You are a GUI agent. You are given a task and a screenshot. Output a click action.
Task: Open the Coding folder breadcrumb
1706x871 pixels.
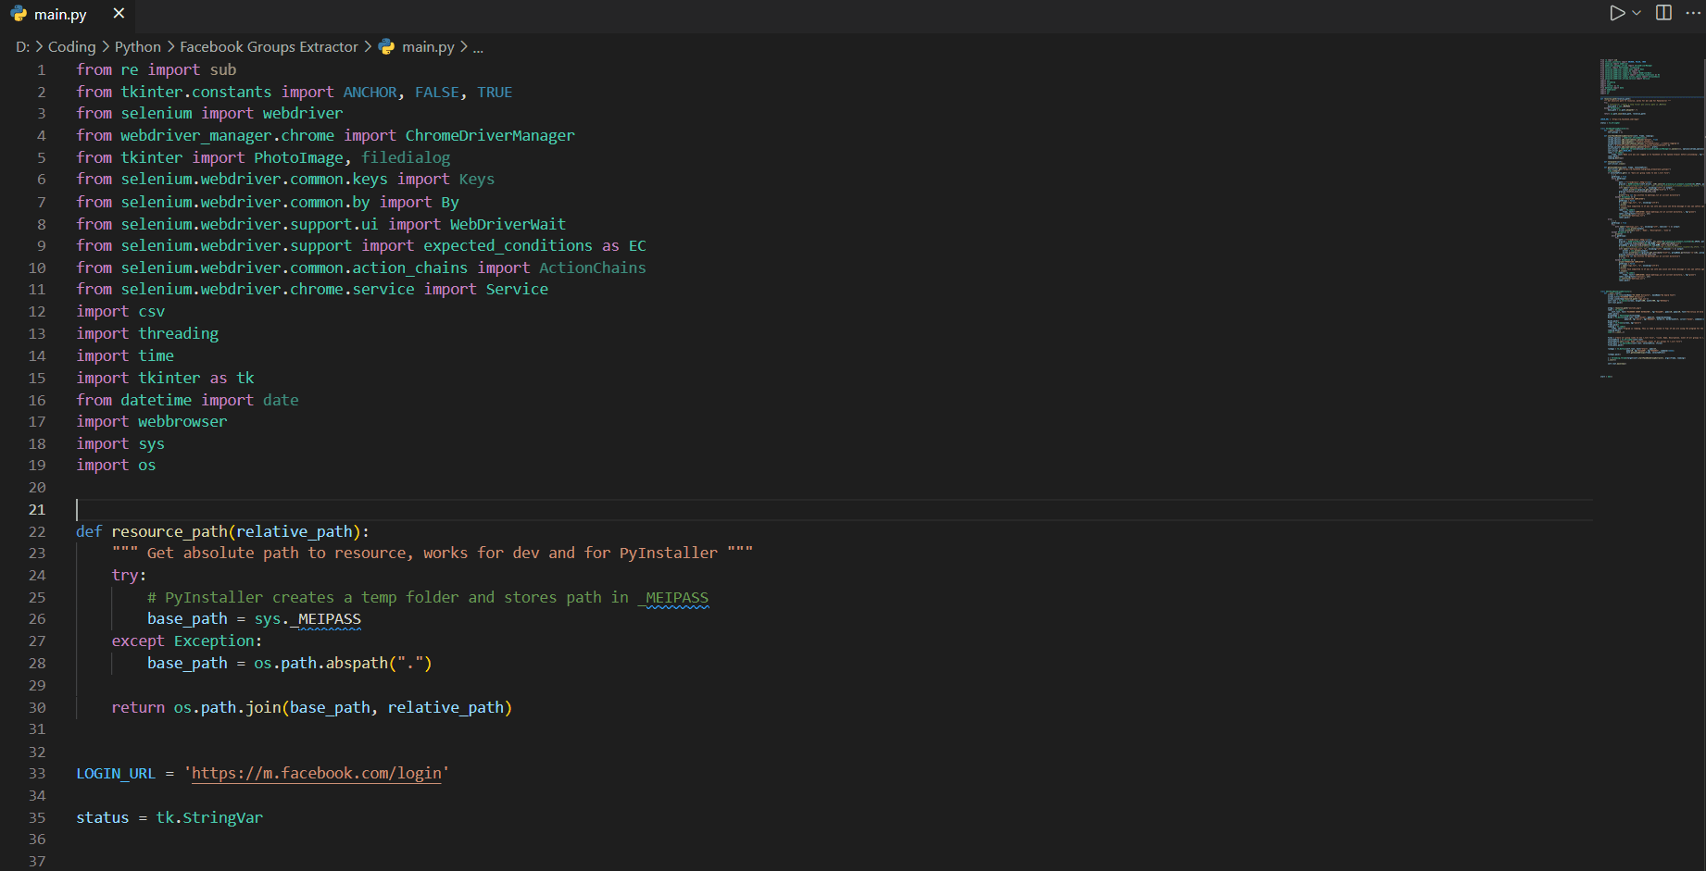71,47
